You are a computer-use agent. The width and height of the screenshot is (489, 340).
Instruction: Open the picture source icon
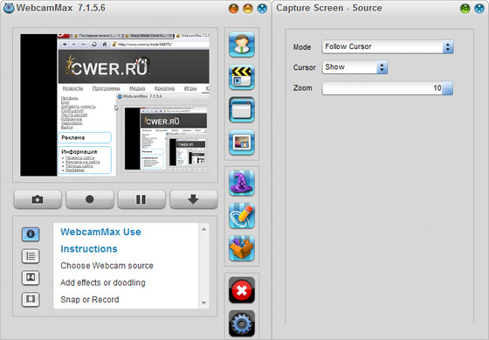[242, 142]
